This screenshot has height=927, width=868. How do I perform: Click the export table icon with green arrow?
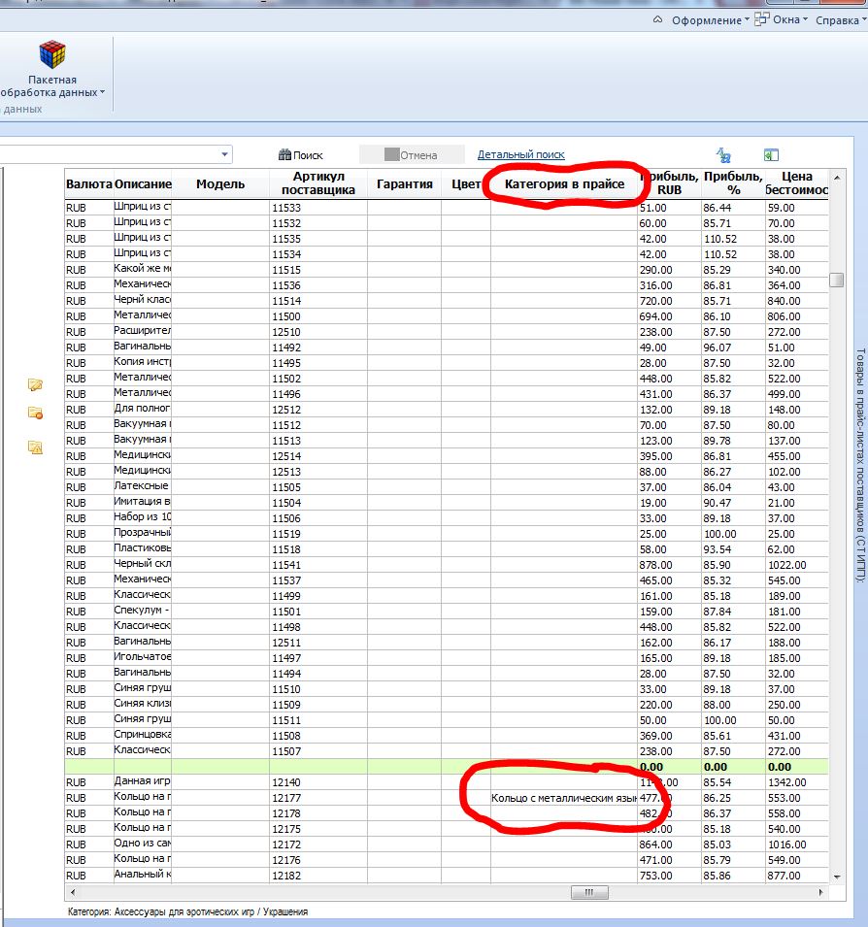pos(771,155)
